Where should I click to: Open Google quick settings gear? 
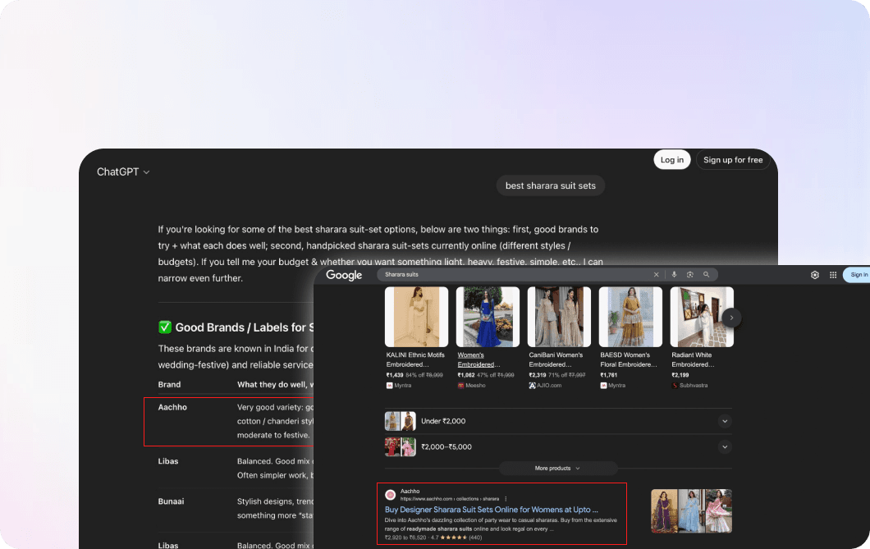[815, 275]
